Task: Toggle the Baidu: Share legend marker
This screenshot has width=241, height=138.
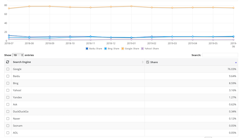Action: coord(87,49)
